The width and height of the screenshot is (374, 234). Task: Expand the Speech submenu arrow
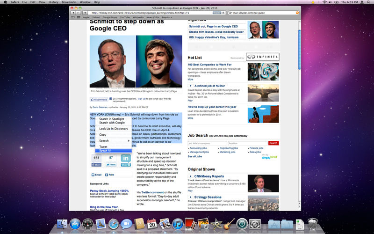pos(129,141)
